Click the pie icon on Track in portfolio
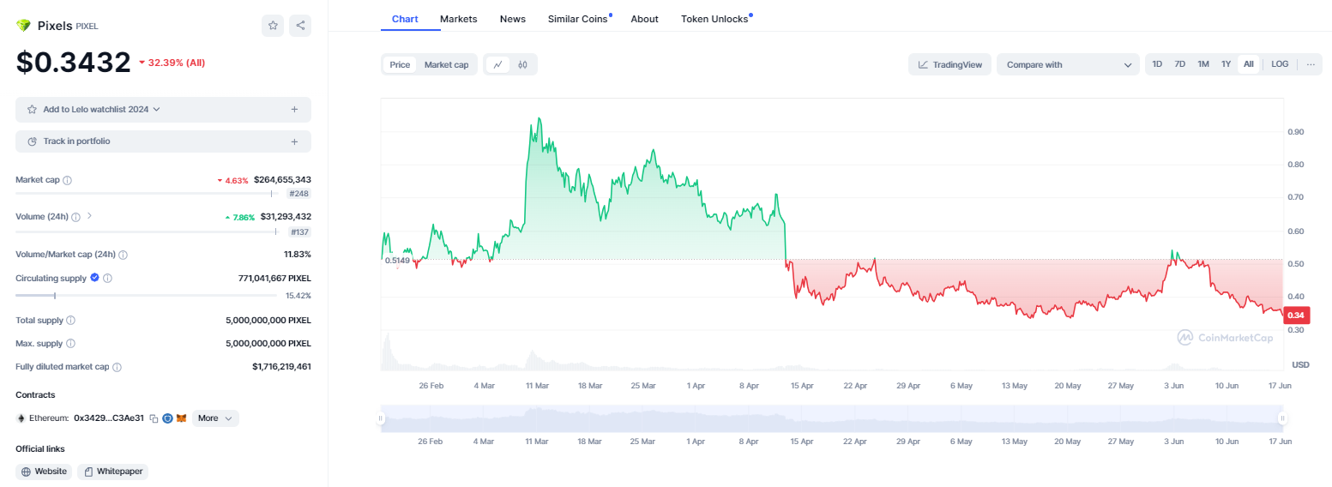This screenshot has height=487, width=1332. point(33,141)
